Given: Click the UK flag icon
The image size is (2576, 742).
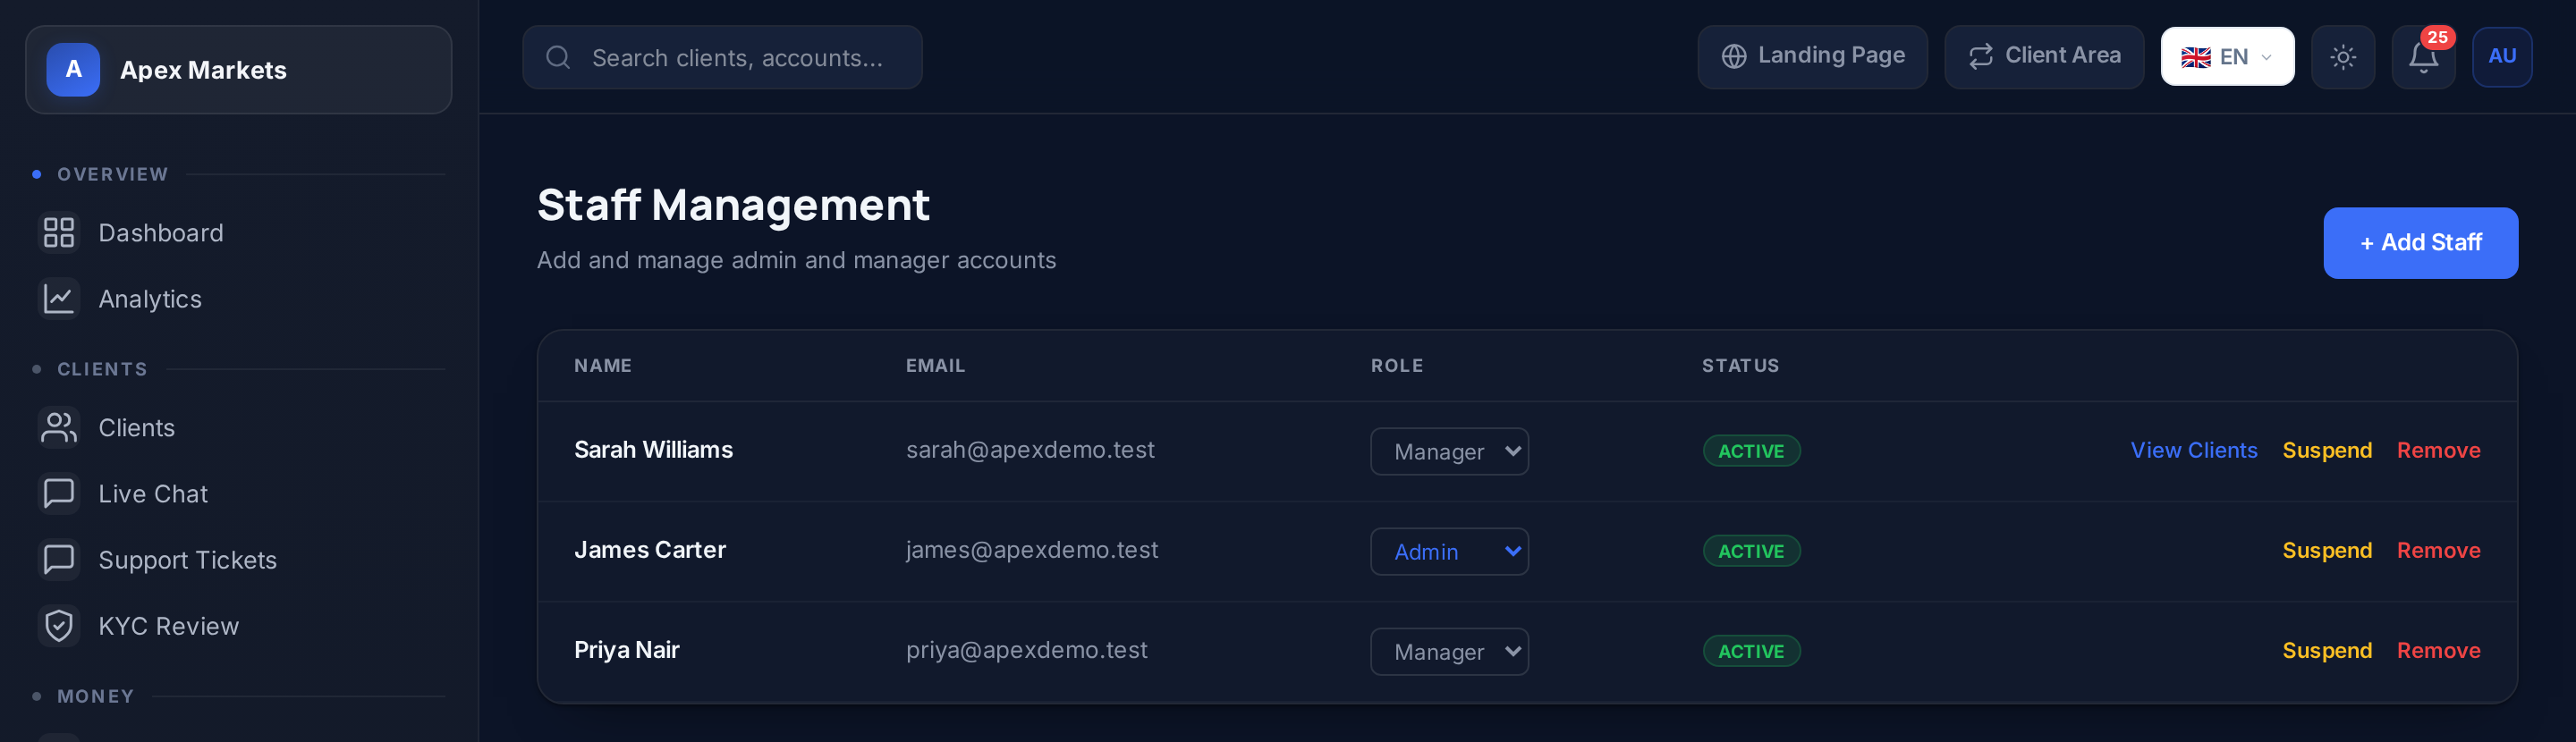Looking at the screenshot, I should pyautogui.click(x=2196, y=58).
